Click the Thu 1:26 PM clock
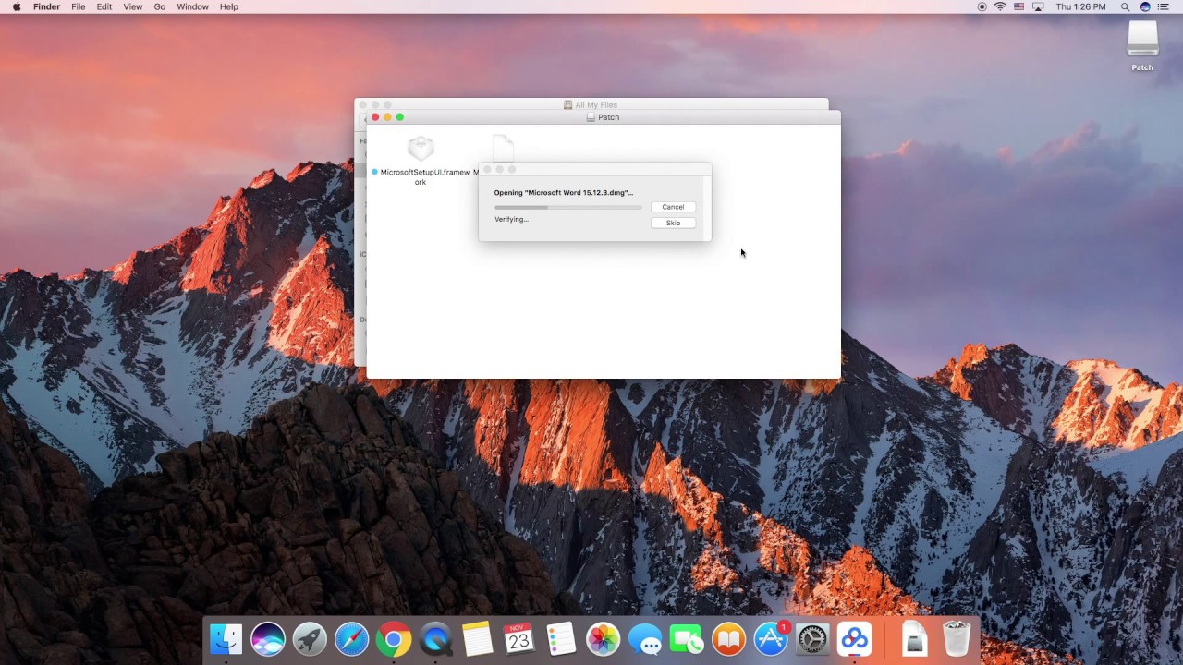The image size is (1183, 665). (1080, 6)
